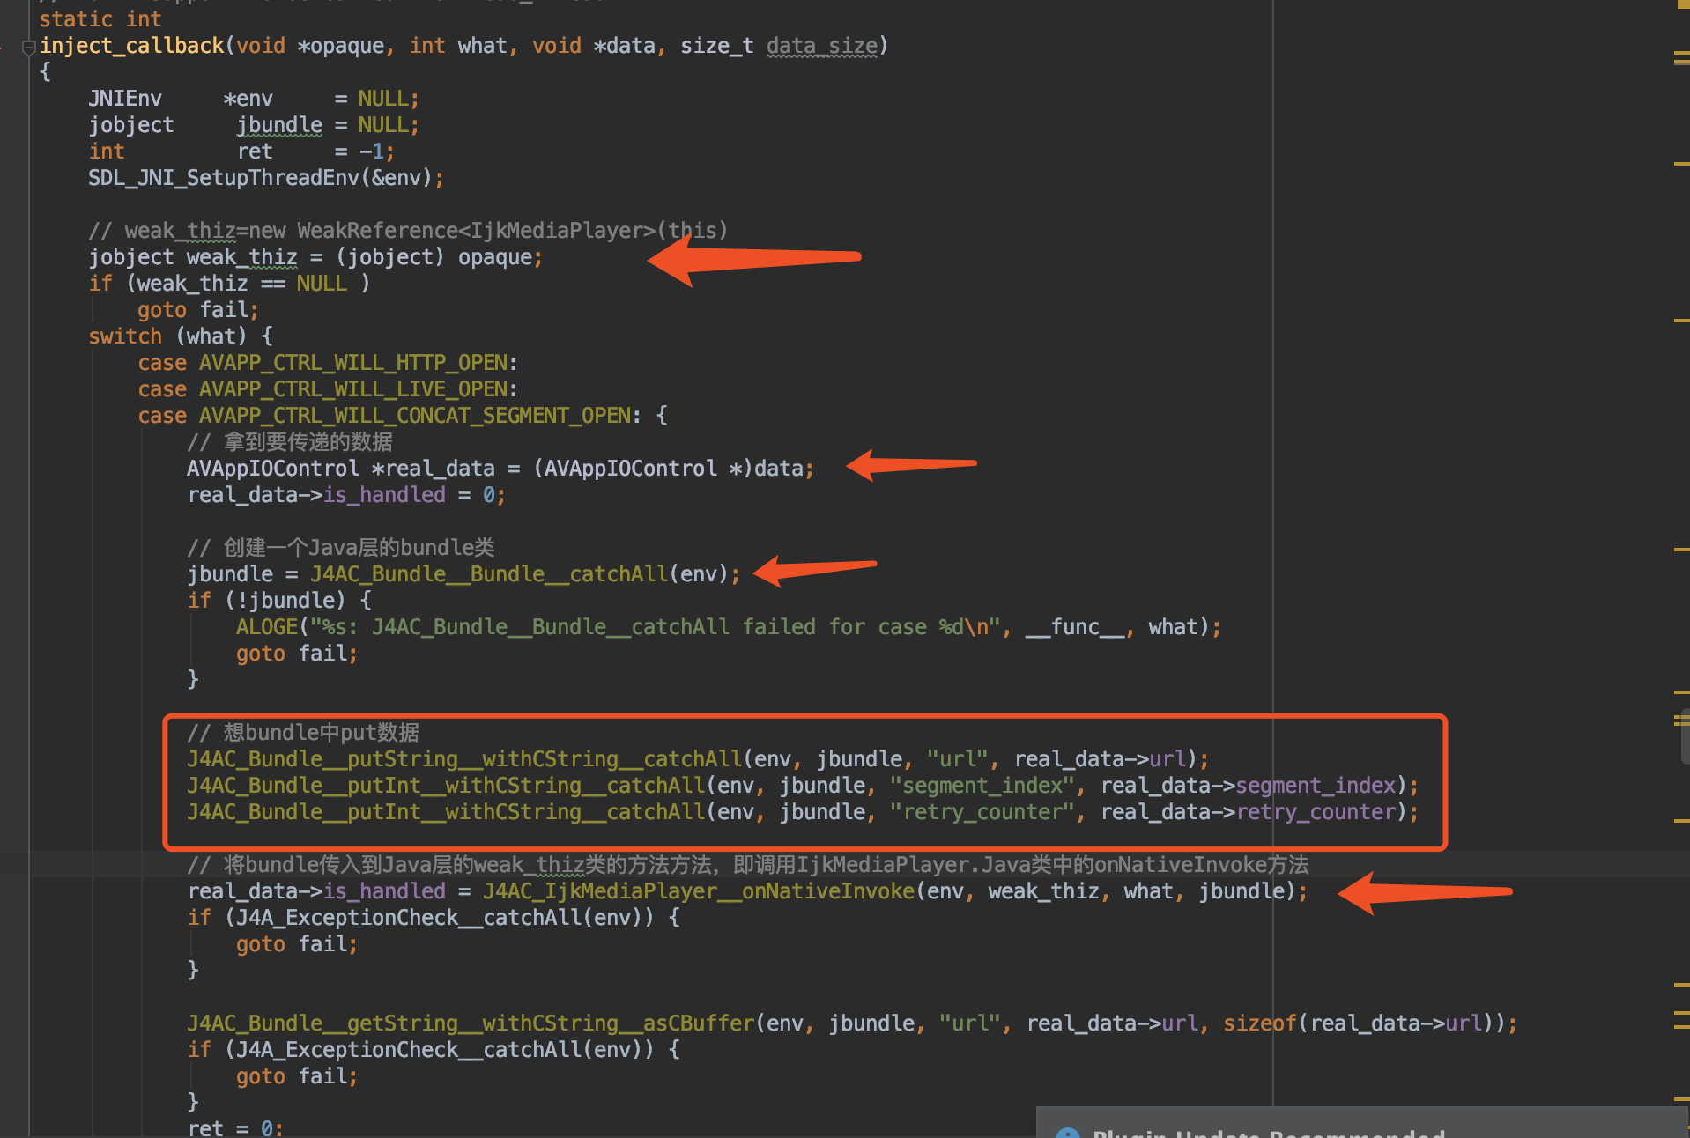Click the '想bundle中put数据' comment
The height and width of the screenshot is (1138, 1690).
(303, 733)
